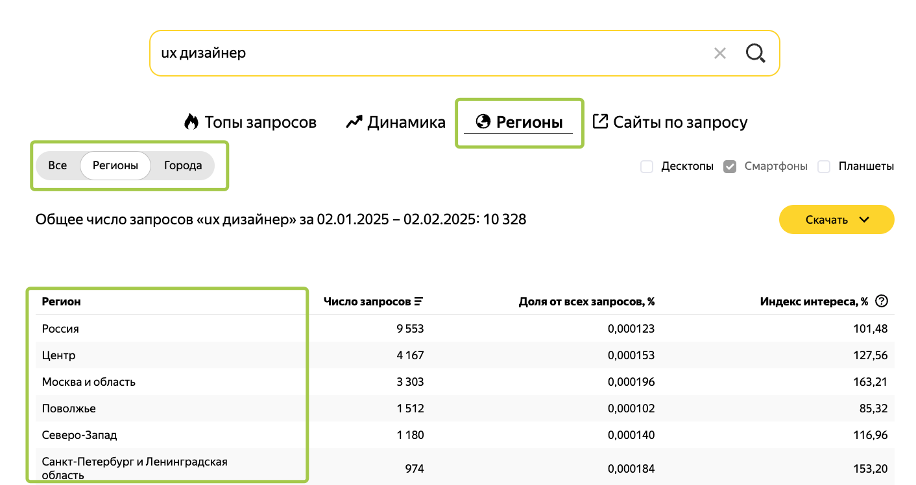Click the Скачать button

tap(828, 219)
